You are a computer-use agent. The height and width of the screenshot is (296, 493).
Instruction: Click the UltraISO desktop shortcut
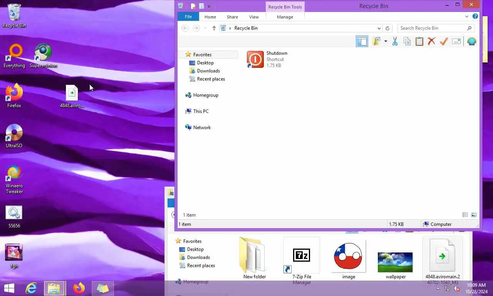tap(14, 136)
